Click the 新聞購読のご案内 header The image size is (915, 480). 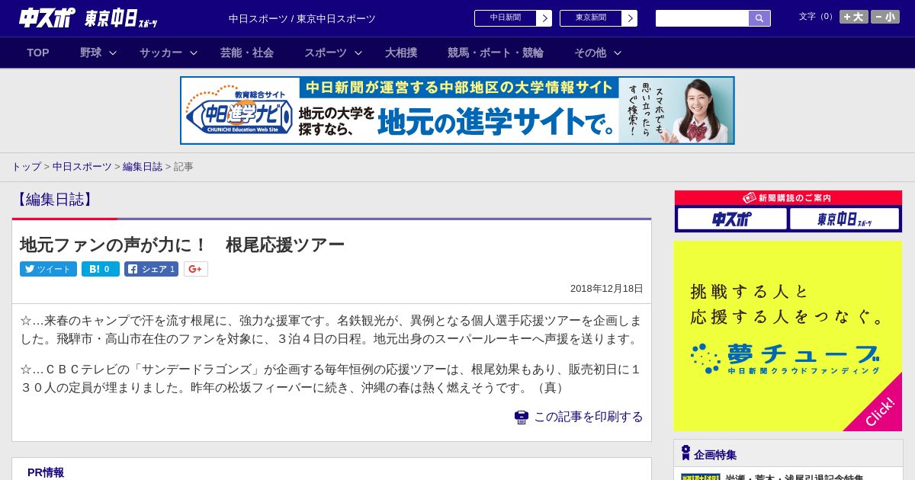(x=788, y=198)
